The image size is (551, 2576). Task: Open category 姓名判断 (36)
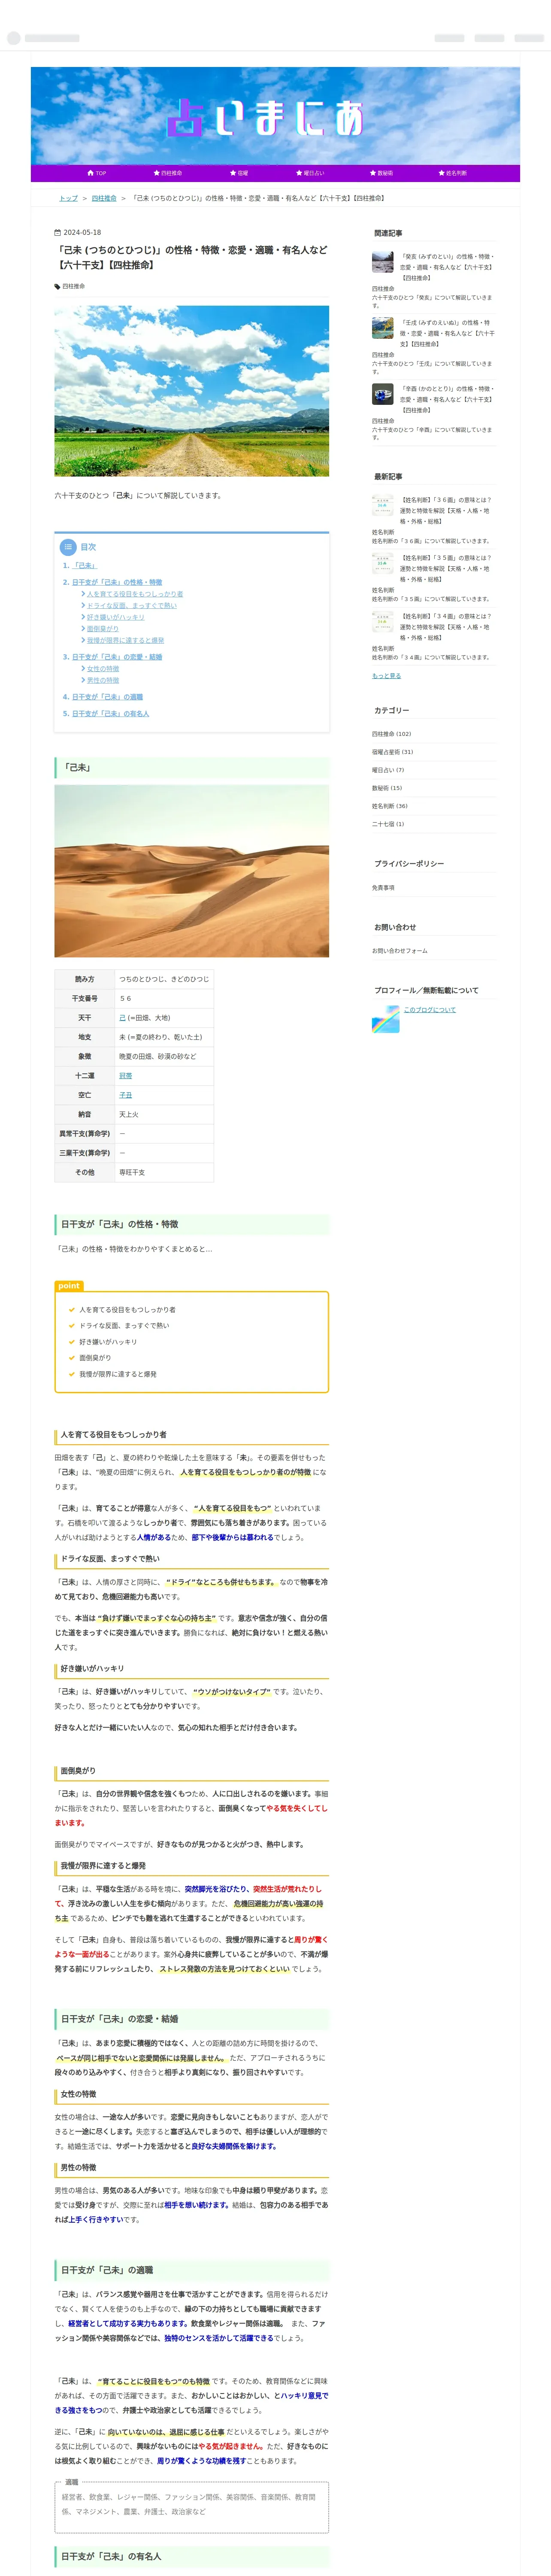click(390, 806)
